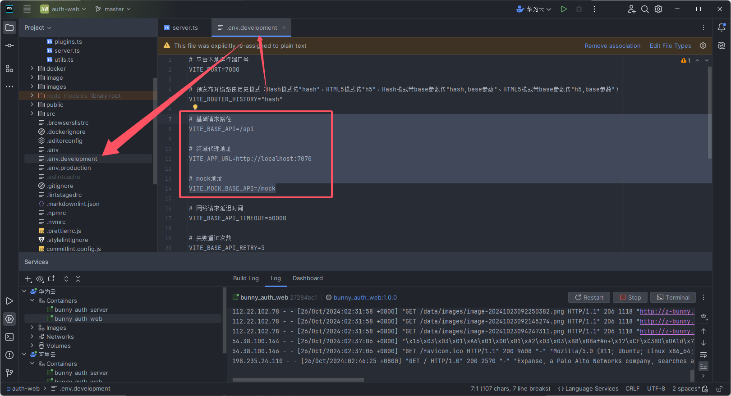Select the Log tab
The height and width of the screenshot is (396, 731).
click(276, 278)
